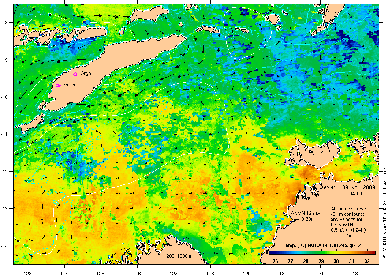Click the '04:01Z' time text

(x=358, y=193)
